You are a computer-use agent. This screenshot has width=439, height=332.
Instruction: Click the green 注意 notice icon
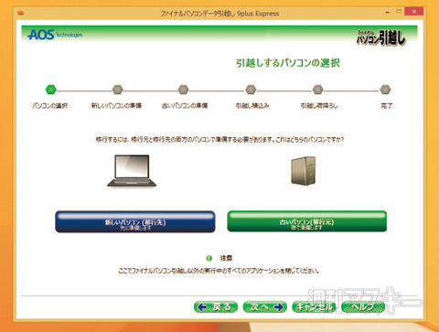click(209, 258)
